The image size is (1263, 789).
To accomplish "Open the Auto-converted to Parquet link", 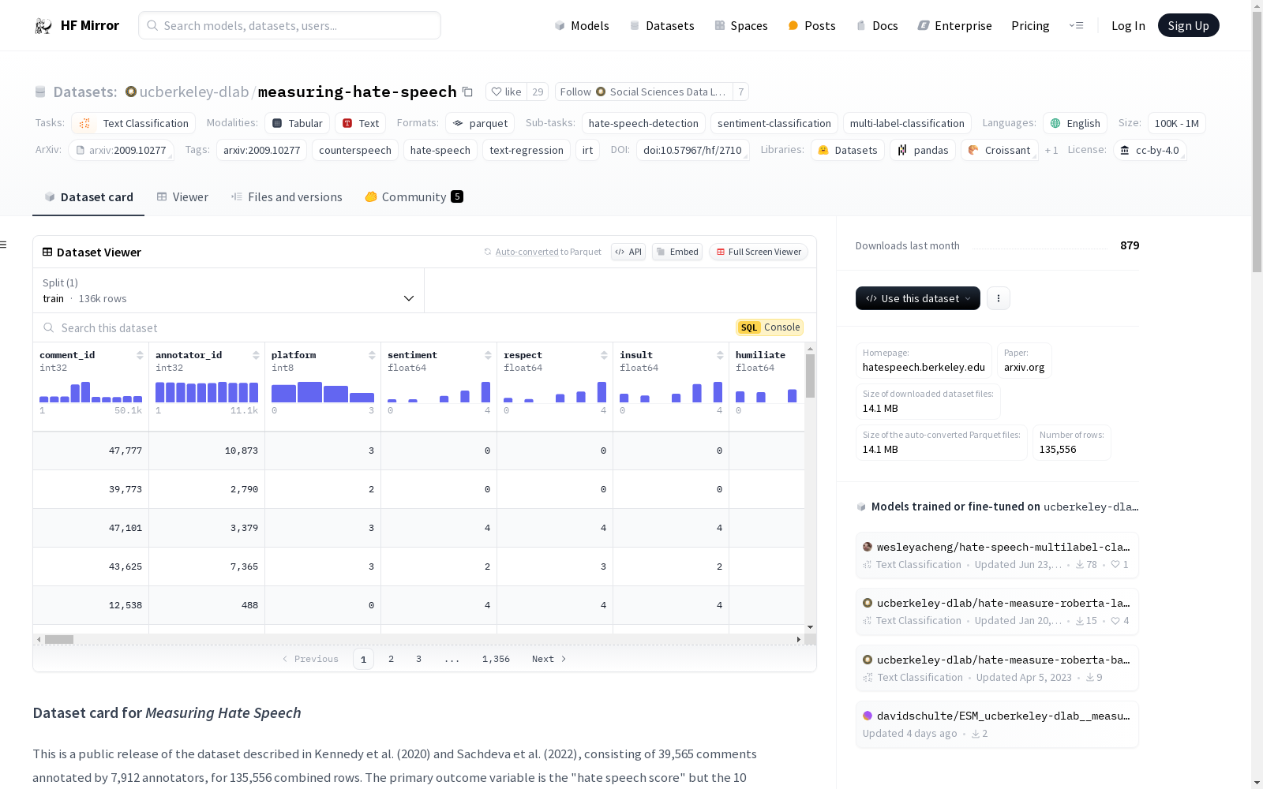I will click(527, 252).
